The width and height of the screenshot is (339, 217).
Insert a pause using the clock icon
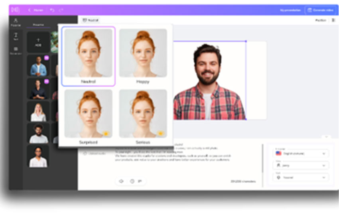click(x=132, y=181)
